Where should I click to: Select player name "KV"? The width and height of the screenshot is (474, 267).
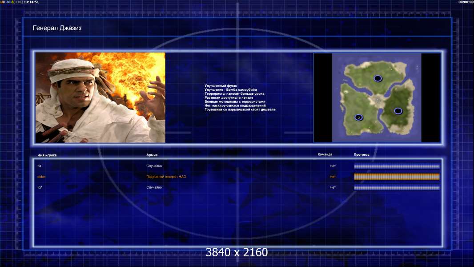pos(40,187)
